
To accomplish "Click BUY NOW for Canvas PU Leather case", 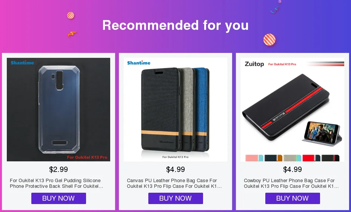I will tap(175, 198).
